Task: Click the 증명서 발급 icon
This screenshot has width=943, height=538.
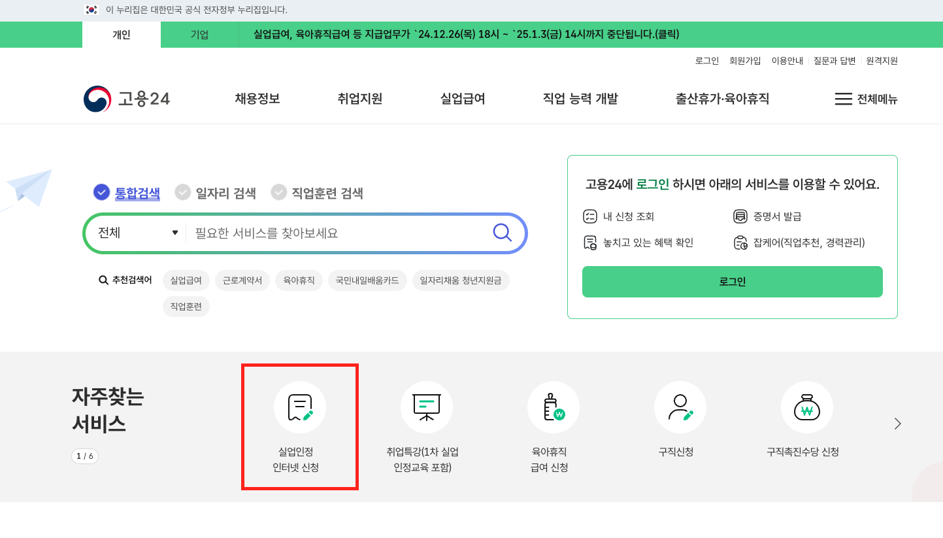Action: click(740, 216)
